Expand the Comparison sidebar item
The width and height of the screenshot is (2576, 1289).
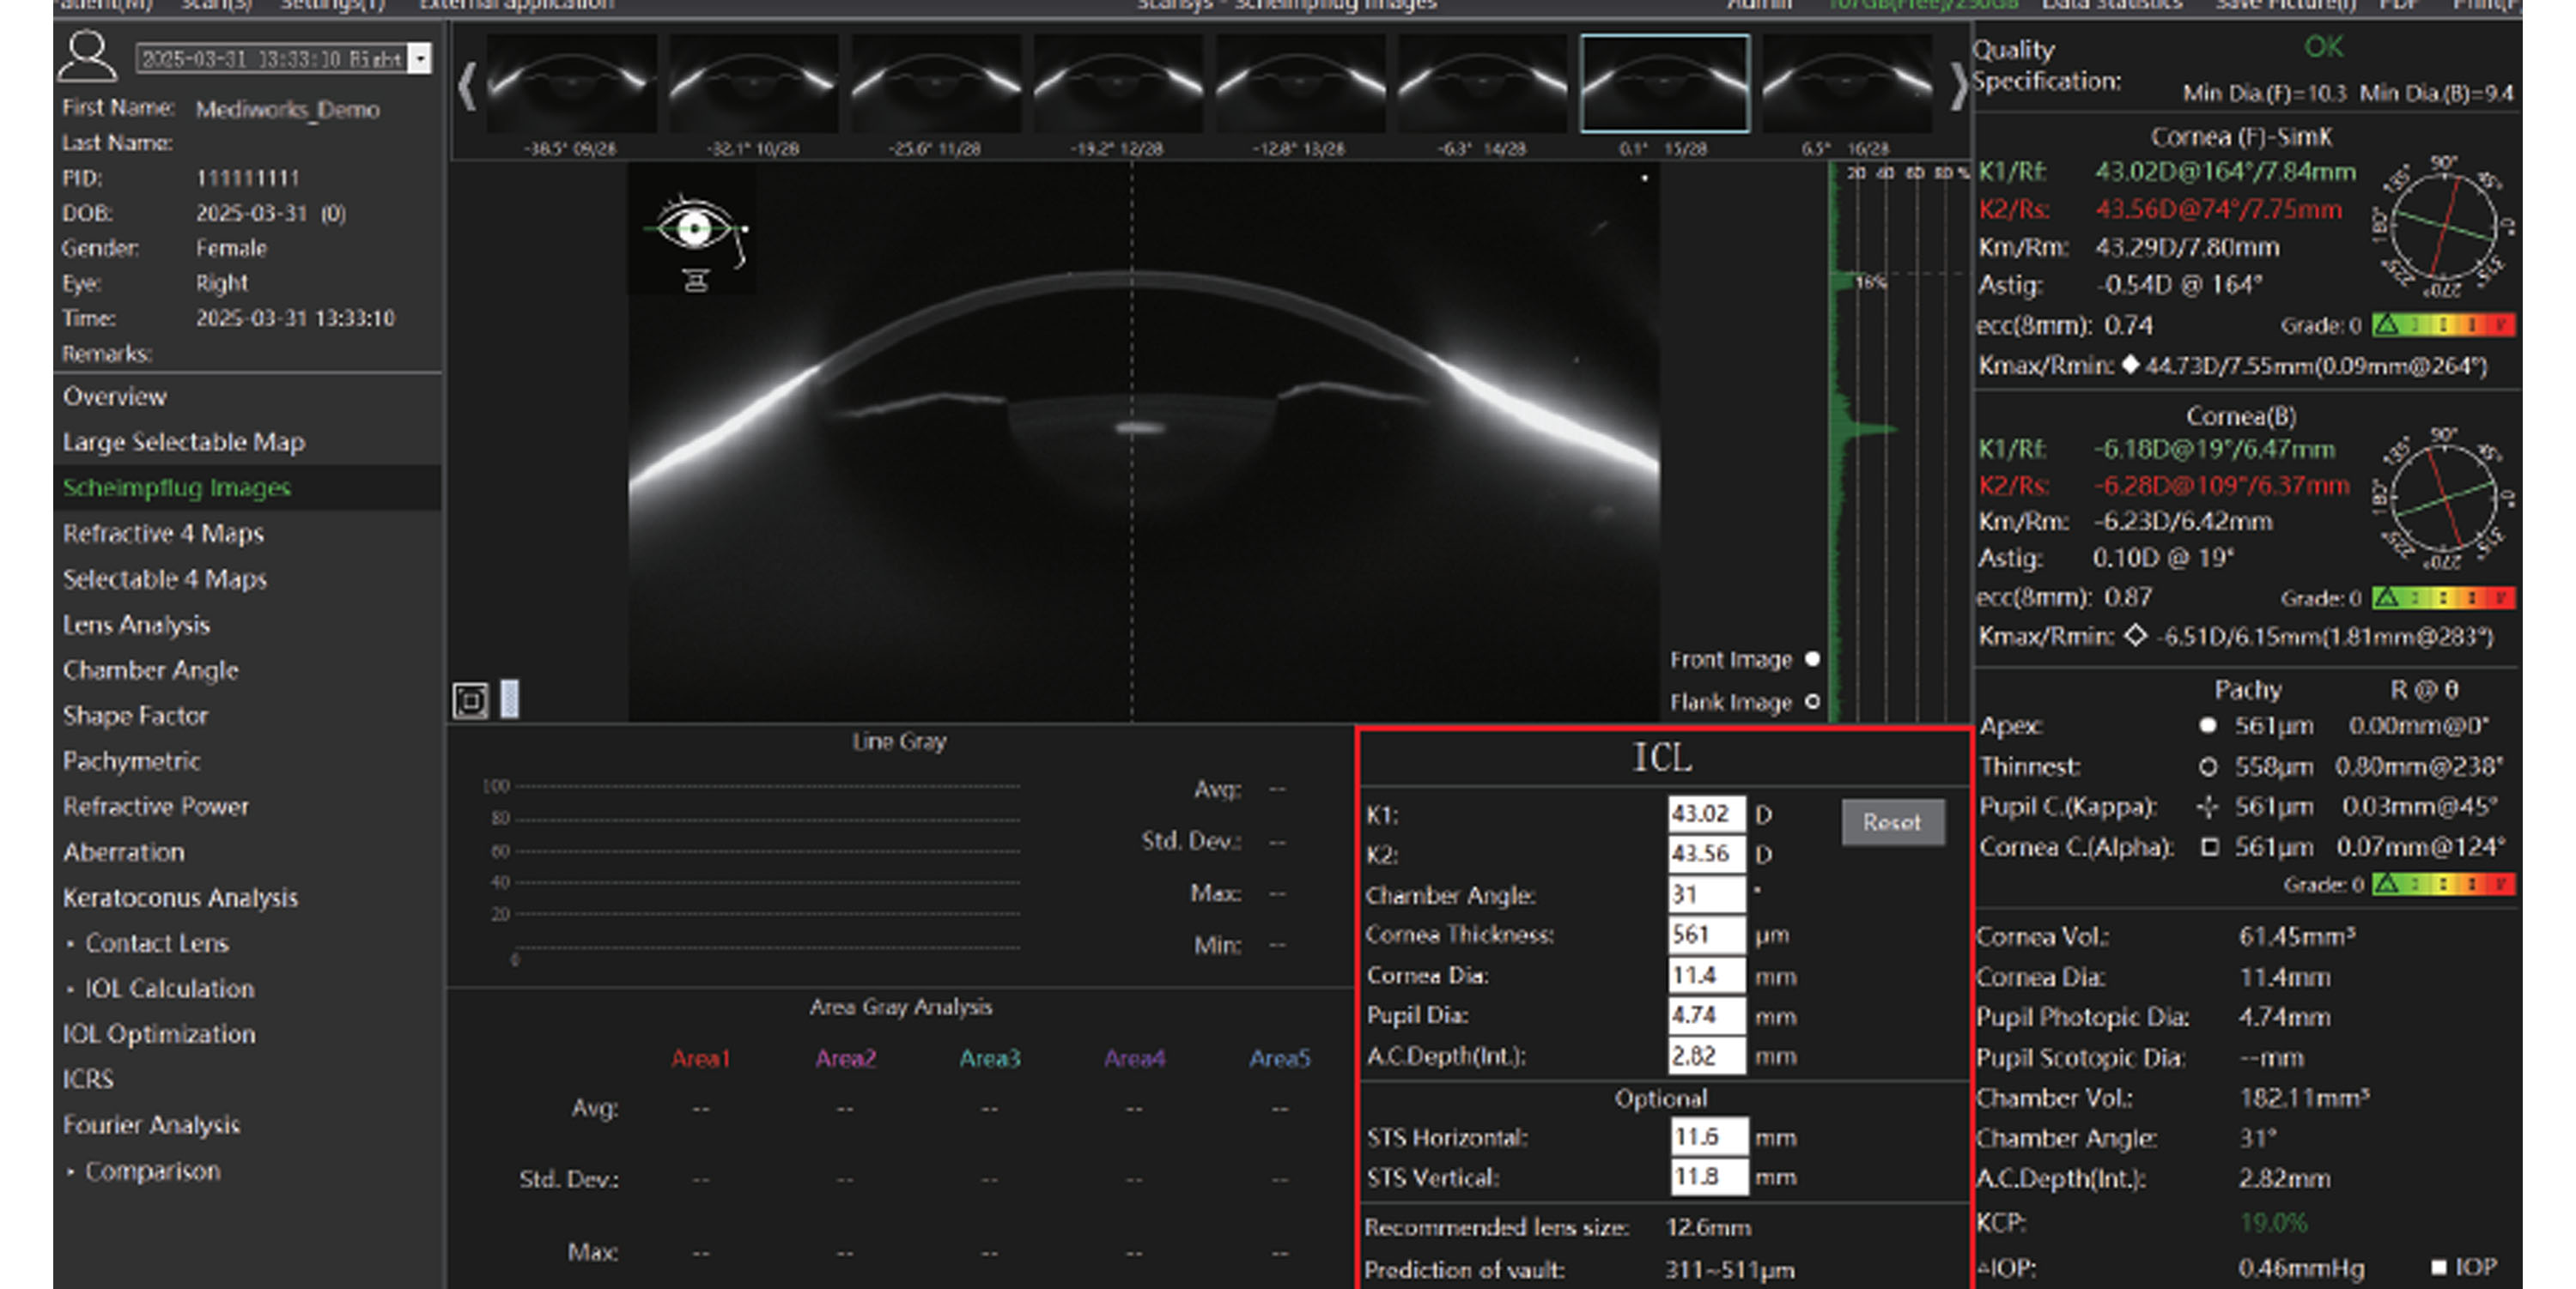point(152,1171)
